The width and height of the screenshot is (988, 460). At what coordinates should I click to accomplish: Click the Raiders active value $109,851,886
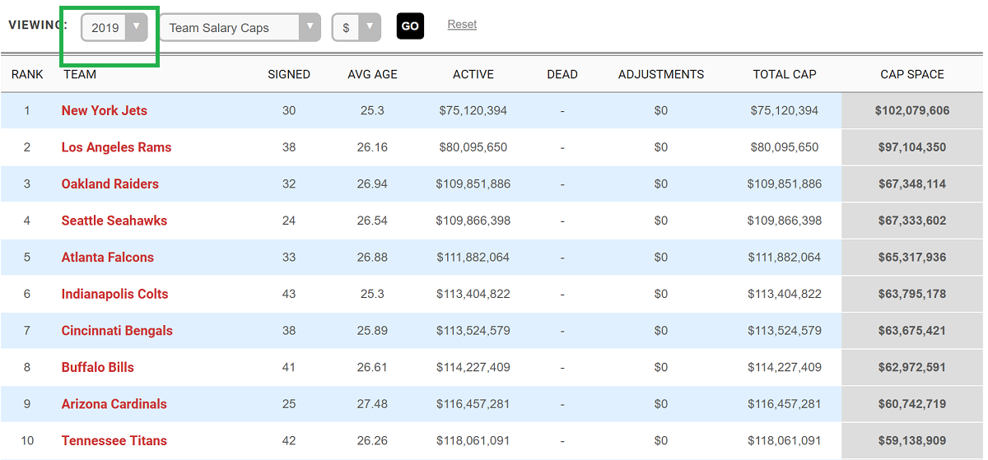[473, 184]
